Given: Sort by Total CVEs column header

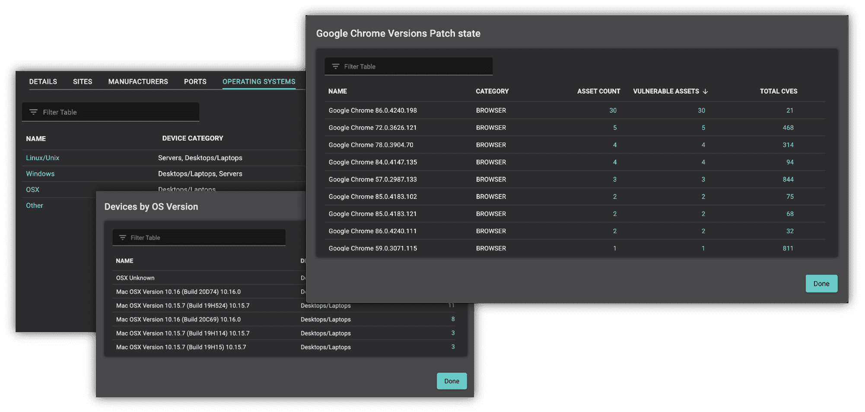Looking at the screenshot, I should point(779,91).
